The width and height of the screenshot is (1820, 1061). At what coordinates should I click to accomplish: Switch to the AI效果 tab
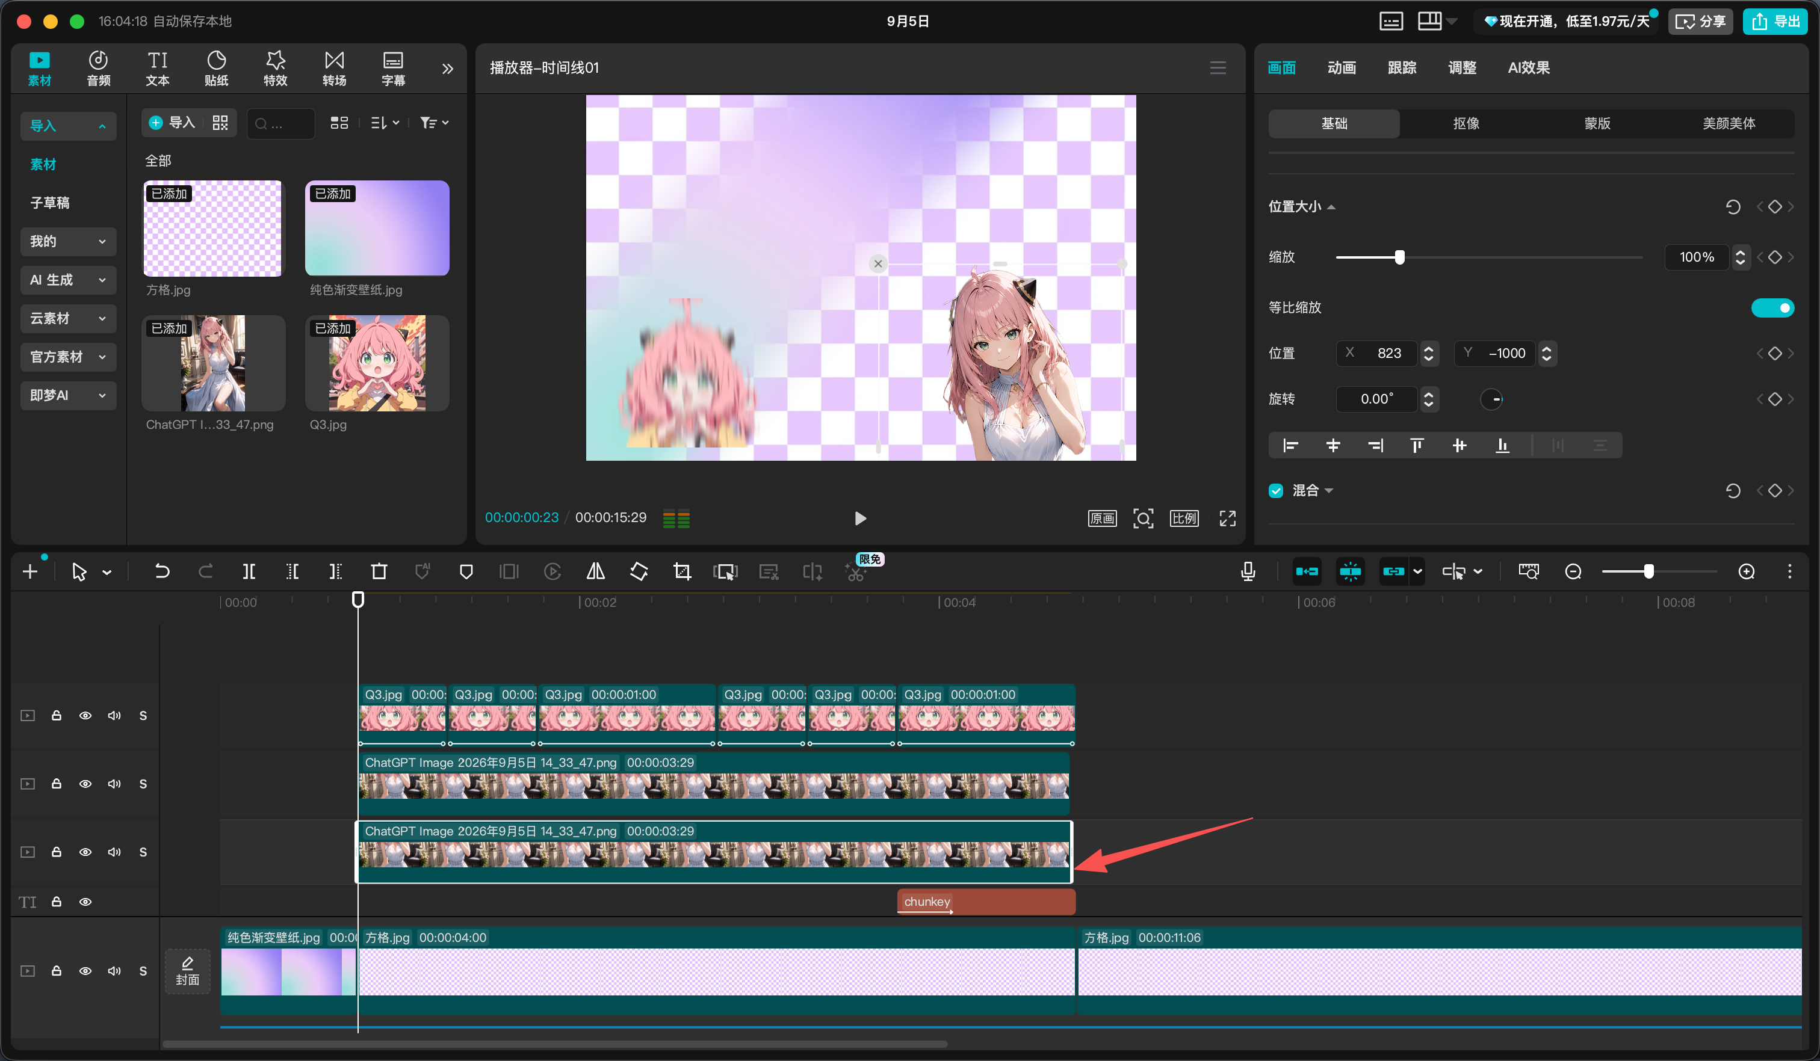click(1528, 68)
